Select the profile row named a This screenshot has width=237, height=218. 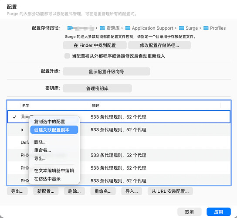click(119, 129)
